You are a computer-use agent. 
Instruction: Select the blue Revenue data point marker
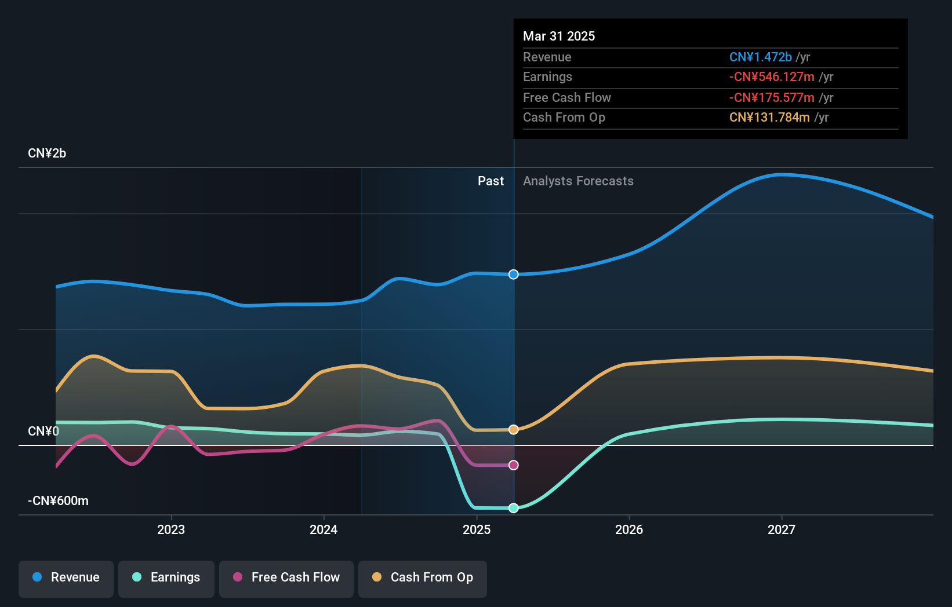pyautogui.click(x=514, y=275)
